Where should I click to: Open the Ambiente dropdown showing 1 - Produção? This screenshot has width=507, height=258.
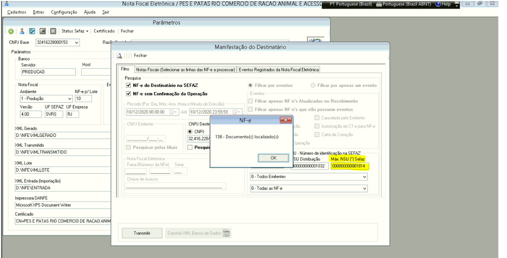point(70,99)
